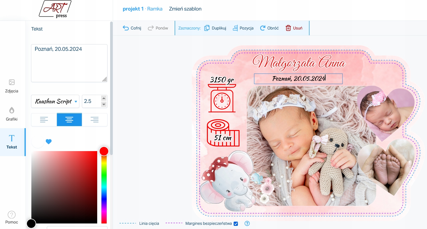Click the Ramka breadcrumb link

tap(155, 9)
